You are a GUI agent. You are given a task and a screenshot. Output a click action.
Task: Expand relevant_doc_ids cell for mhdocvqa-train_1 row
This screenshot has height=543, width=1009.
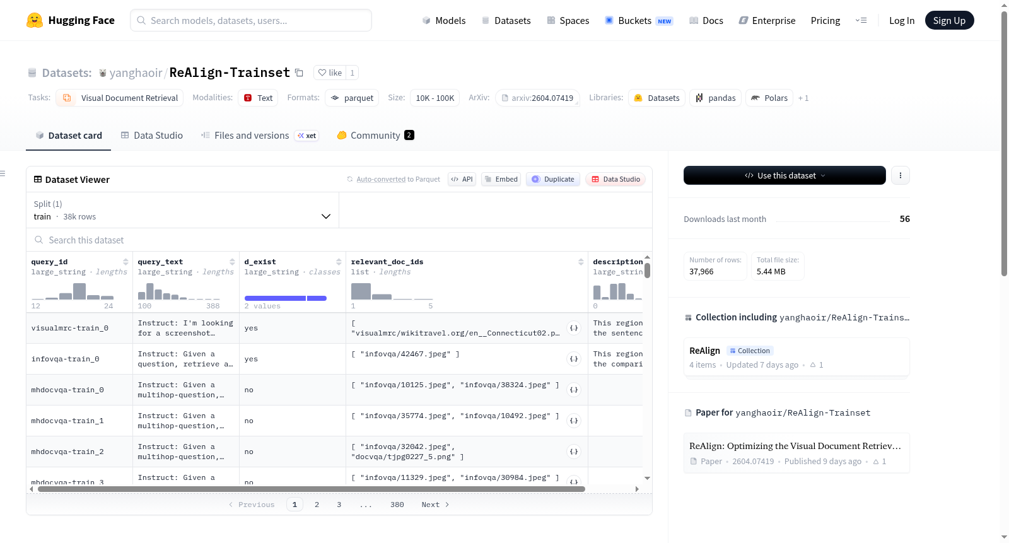pos(574,421)
